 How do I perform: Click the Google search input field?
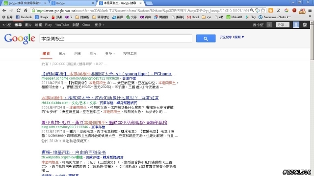116,39
